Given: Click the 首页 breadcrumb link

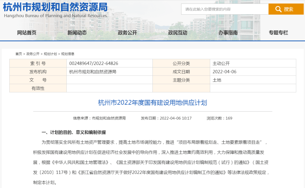Looking at the screenshot, I should [x=19, y=54].
